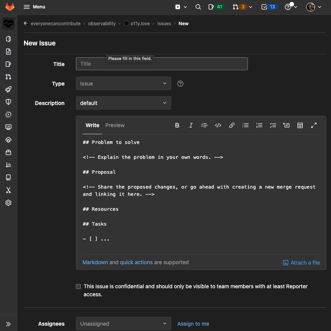This screenshot has width=331, height=331.
Task: Expand the create new dropdown chevron
Action: click(x=185, y=7)
